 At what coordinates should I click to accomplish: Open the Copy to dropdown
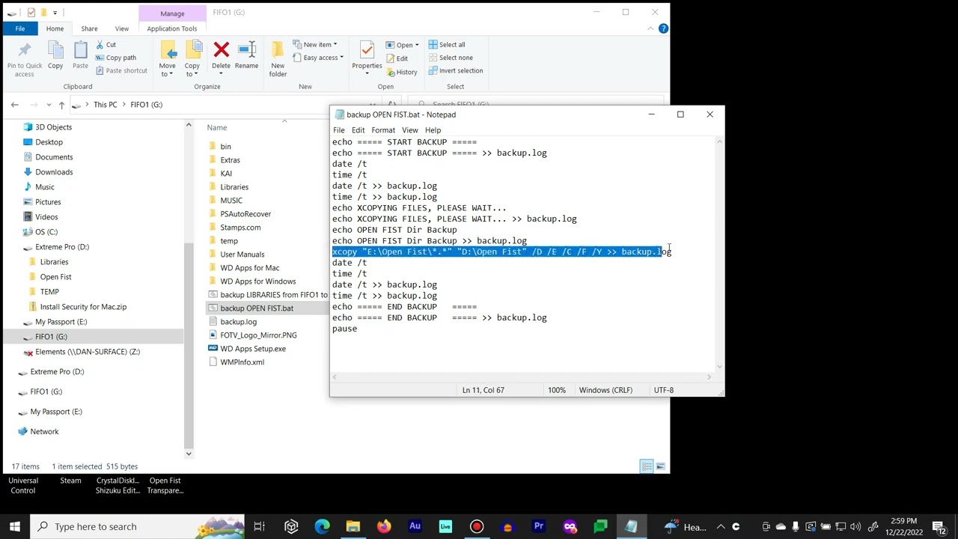[x=192, y=70]
